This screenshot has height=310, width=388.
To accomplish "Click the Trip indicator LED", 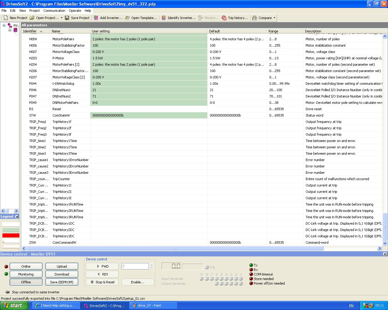I will click(x=207, y=267).
